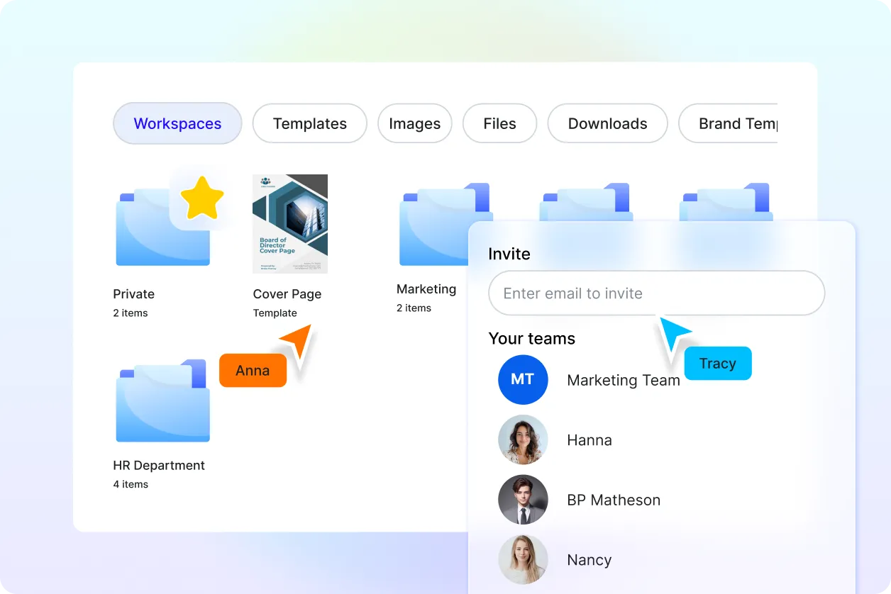Image resolution: width=891 pixels, height=594 pixels.
Task: Select Marketing Team from Your teams
Action: 624,380
